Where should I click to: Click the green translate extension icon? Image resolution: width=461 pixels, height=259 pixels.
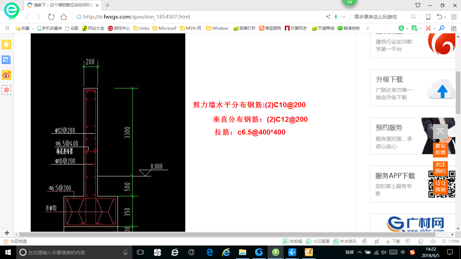click(414, 28)
